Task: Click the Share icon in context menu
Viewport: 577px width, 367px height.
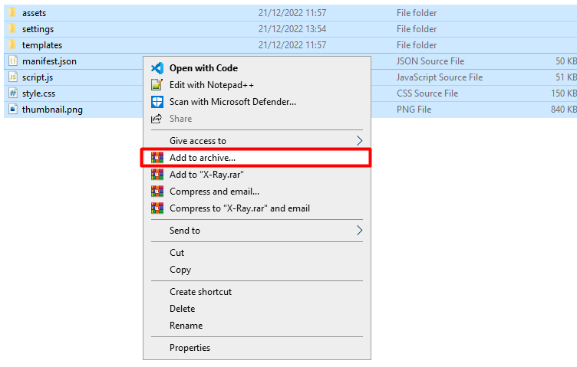Action: tap(157, 119)
